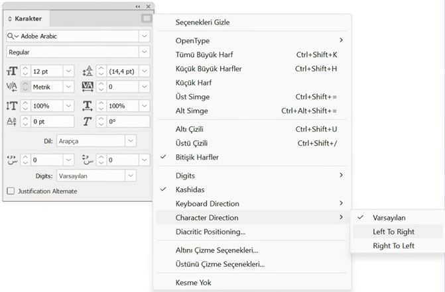Step the font size value
445x292 pixels.
(x=25, y=71)
